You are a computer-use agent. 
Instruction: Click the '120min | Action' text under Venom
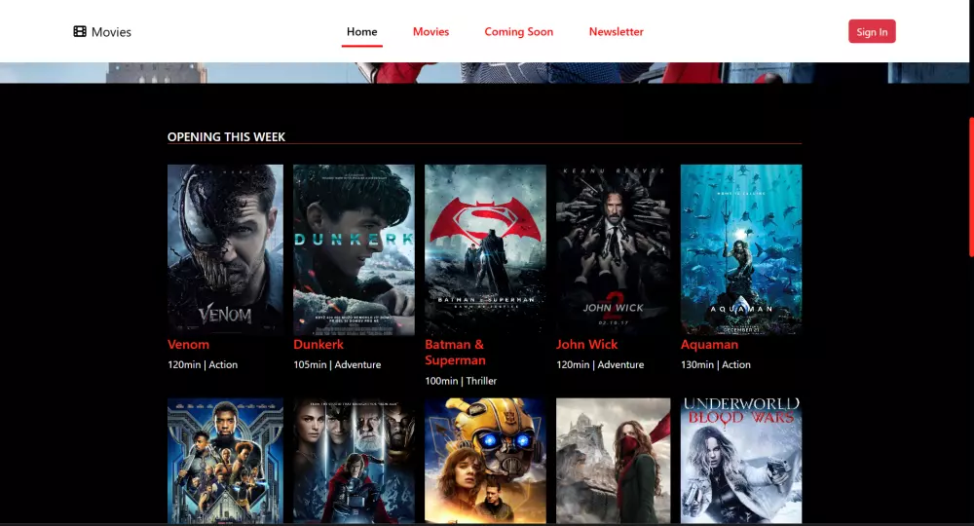point(203,365)
